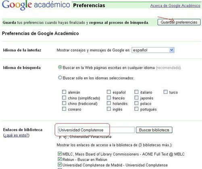This screenshot has width=202, height=169.
Task: Check the italiano checkbox
Action: [136, 92]
